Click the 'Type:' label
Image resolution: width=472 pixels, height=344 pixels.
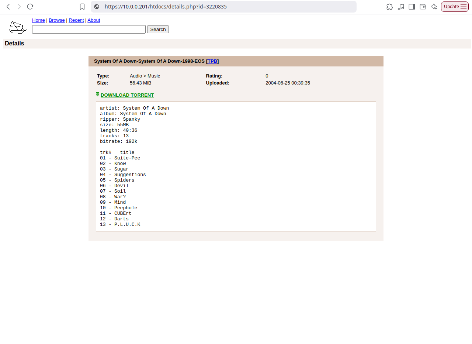click(103, 76)
